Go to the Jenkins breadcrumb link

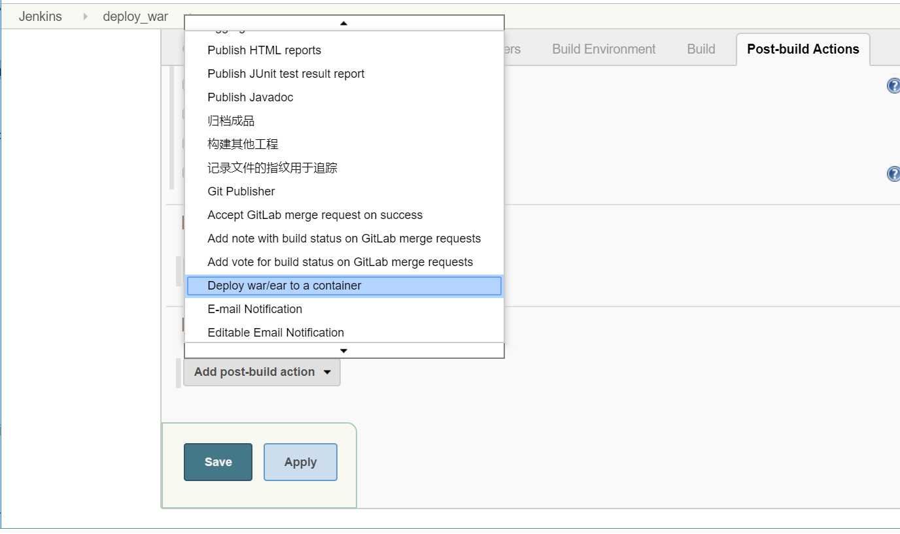tap(41, 16)
